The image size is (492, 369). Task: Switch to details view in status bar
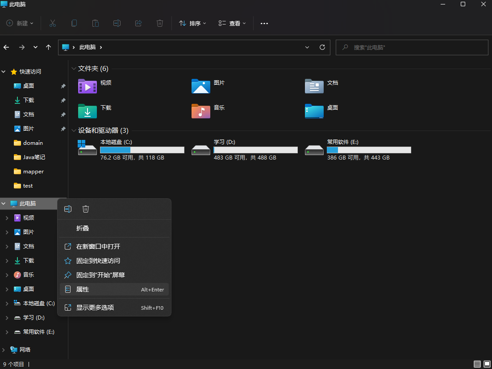[477, 364]
